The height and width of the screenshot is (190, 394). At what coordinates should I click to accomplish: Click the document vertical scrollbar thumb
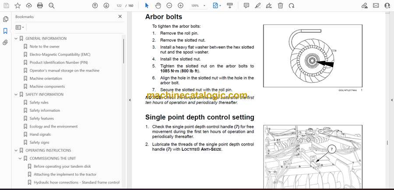pos(387,142)
